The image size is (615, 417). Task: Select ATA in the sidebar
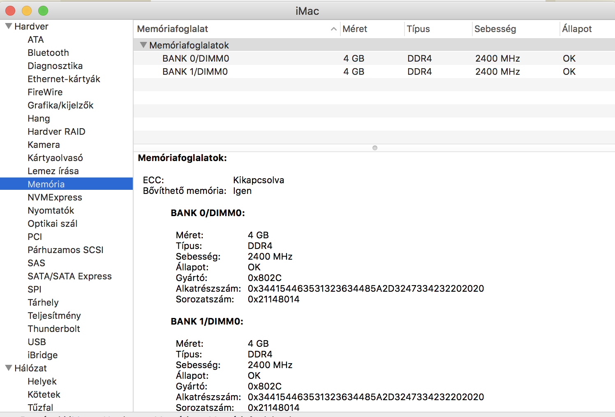point(36,39)
